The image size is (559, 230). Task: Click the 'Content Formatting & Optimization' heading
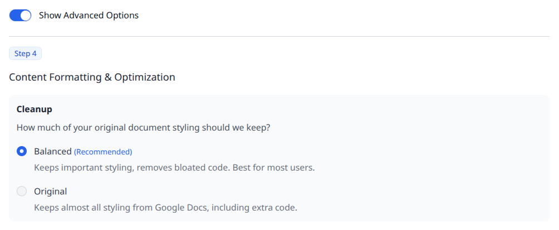point(92,77)
